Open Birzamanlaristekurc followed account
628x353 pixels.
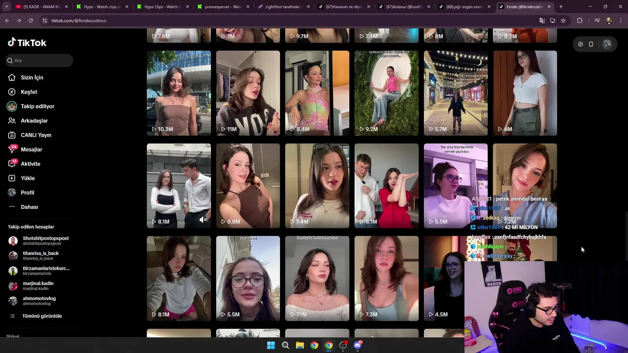pos(39,271)
